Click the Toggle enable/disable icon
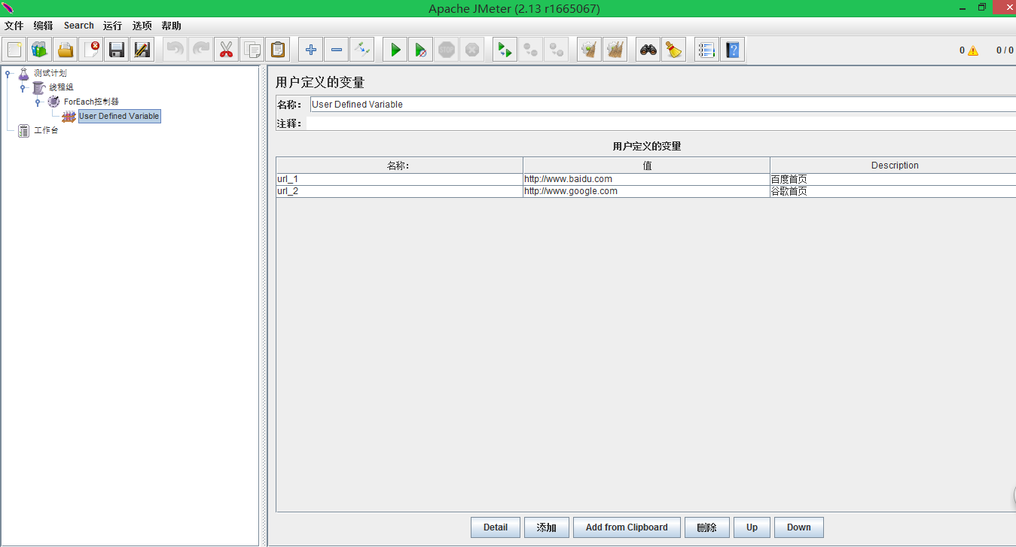This screenshot has width=1016, height=547. pyautogui.click(x=362, y=50)
